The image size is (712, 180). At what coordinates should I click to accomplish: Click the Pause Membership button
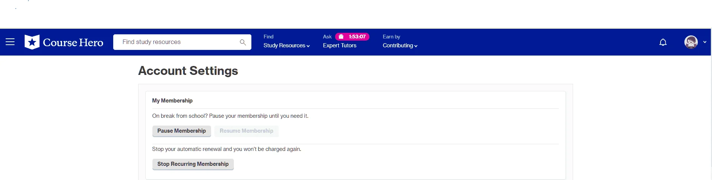(x=182, y=131)
